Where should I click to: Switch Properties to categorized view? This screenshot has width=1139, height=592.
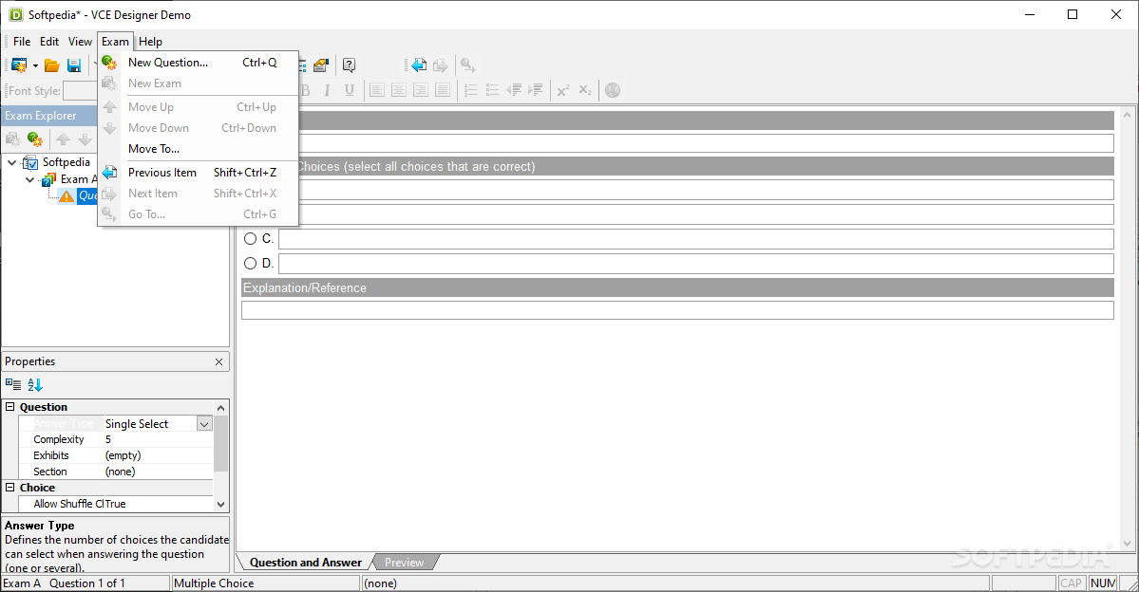(13, 384)
